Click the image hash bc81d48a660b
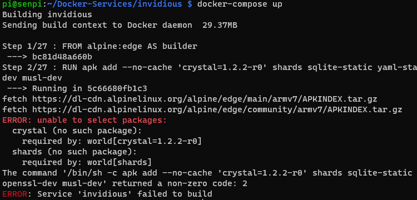The image size is (417, 200). 62,57
